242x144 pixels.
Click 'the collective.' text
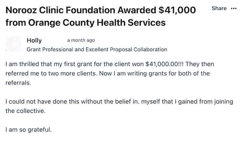(25, 111)
